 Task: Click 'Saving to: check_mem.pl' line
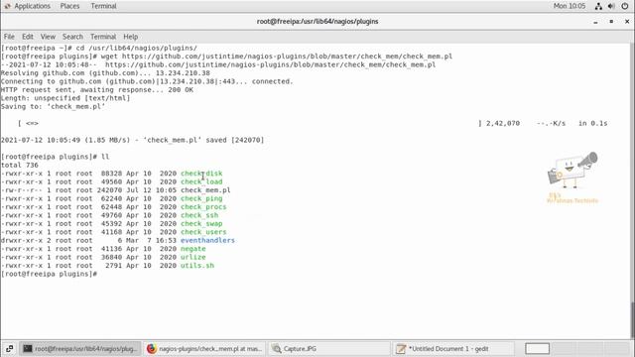pyautogui.click(x=53, y=106)
